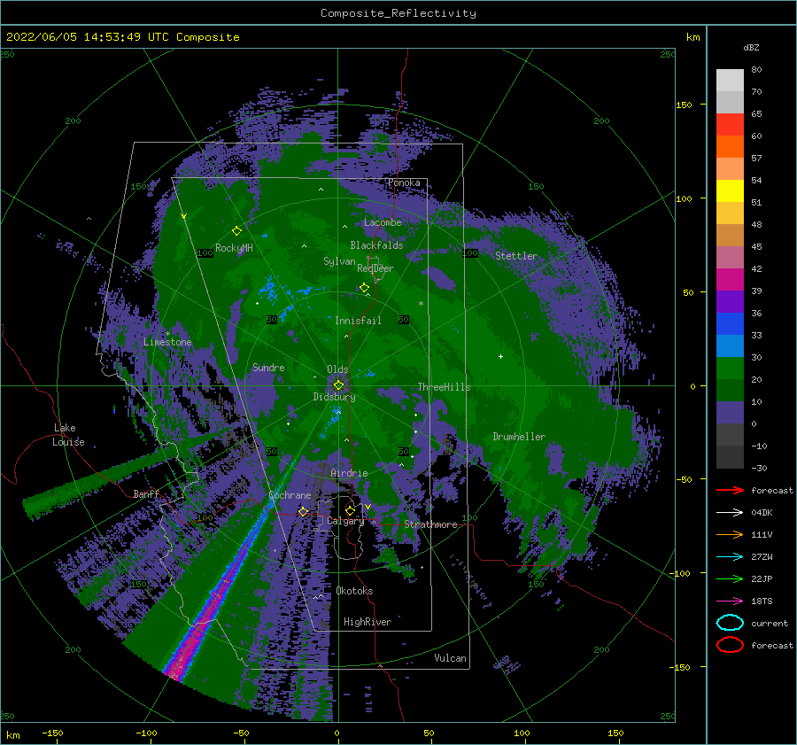Click the Okotoks town label

[x=354, y=591]
